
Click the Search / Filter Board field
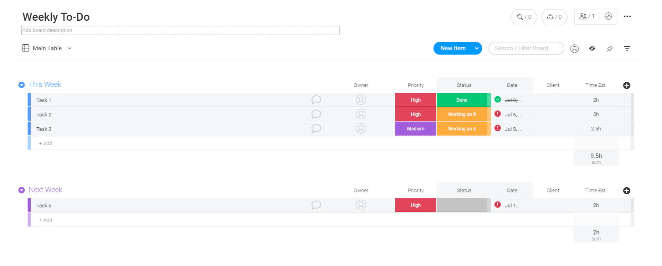(x=526, y=48)
